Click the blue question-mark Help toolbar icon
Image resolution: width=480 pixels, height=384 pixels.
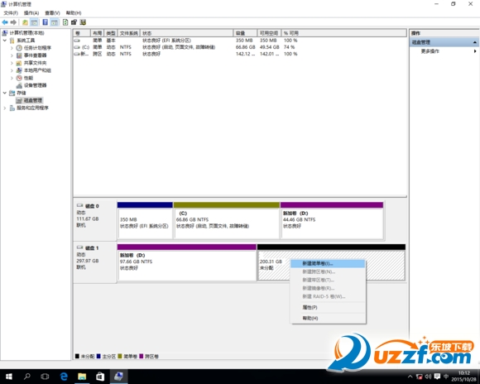(x=46, y=22)
